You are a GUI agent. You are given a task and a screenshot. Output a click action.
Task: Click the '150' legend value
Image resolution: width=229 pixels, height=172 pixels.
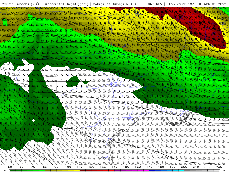coord(126,167)
